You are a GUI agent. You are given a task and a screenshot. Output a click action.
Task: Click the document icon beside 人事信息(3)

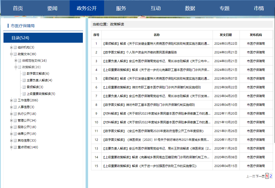(15, 107)
